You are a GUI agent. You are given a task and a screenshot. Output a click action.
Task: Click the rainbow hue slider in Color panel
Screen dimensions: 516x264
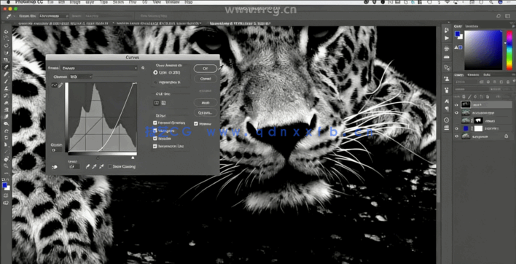509,50
